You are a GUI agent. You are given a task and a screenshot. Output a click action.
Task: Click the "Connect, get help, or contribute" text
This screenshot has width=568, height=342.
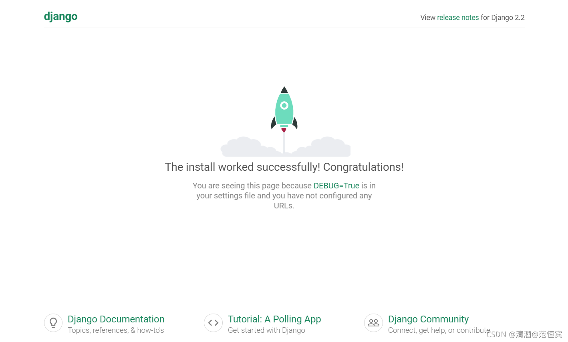[x=439, y=330]
